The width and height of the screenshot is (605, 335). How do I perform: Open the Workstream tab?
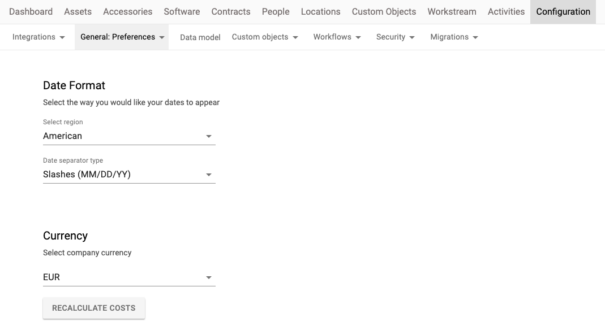[x=452, y=11]
